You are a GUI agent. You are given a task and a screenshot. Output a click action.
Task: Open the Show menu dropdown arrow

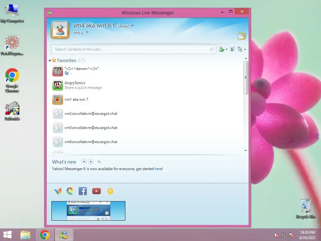pyautogui.click(x=245, y=49)
